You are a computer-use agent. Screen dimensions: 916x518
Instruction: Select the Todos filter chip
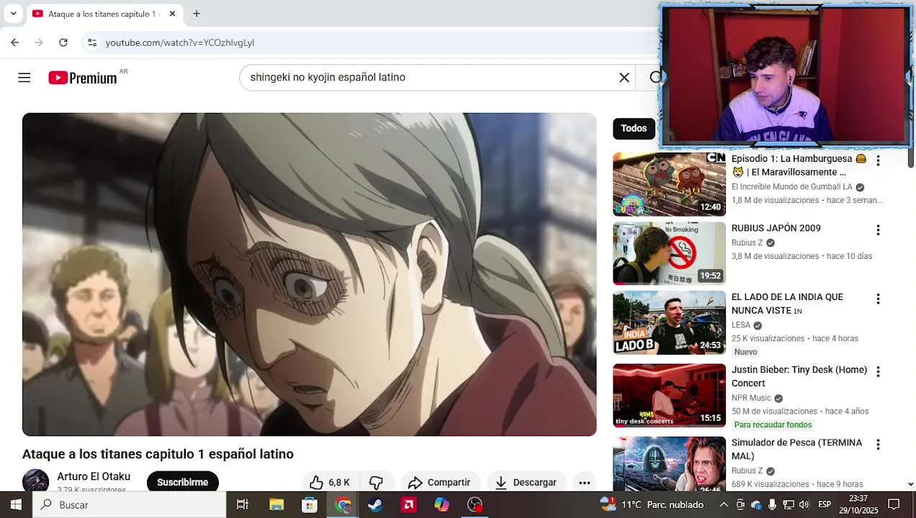pyautogui.click(x=634, y=128)
